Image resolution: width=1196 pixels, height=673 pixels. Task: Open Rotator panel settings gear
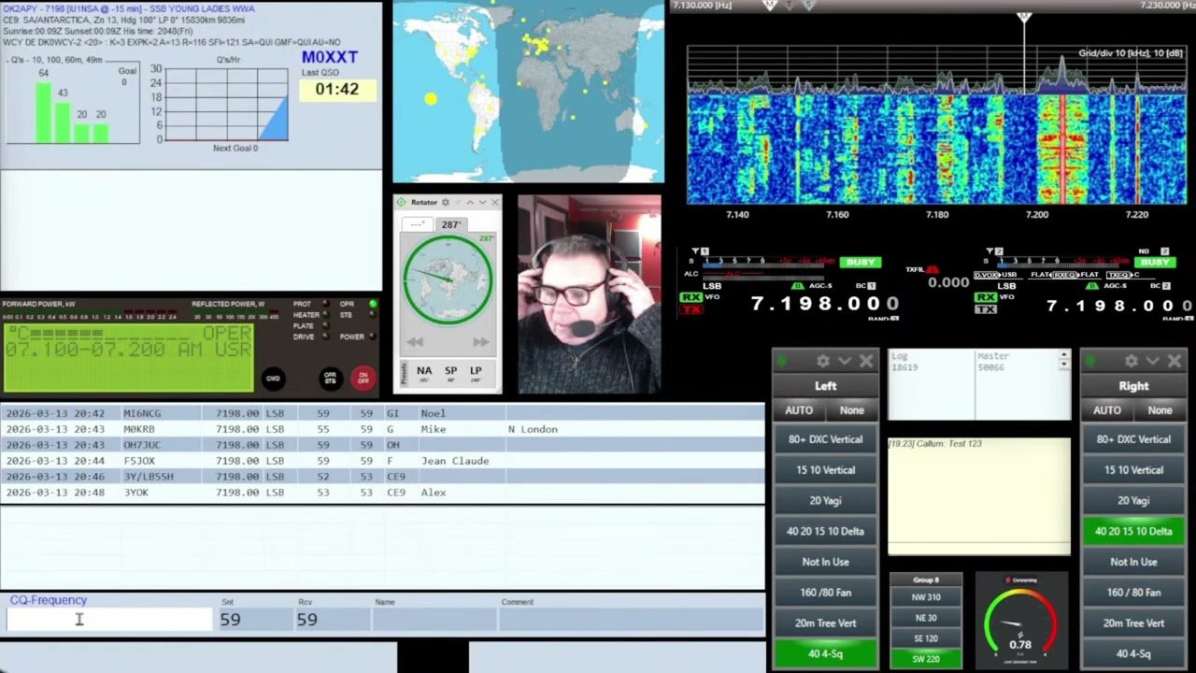pos(446,202)
